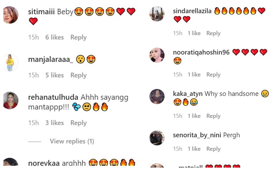View the 3 likes on rehanatulhuda's comment
Image resolution: width=278 pixels, height=171 pixels.
click(x=54, y=123)
